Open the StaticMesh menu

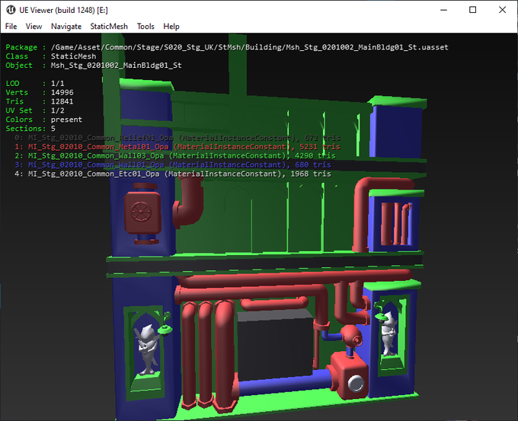[109, 26]
